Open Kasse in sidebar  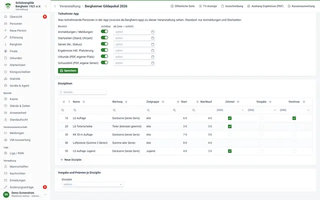[13, 99]
